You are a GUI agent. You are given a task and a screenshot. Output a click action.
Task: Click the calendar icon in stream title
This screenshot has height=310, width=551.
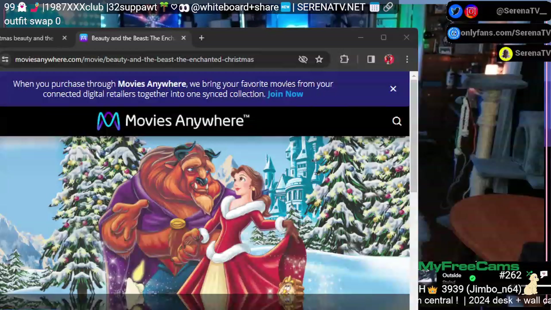tap(374, 7)
